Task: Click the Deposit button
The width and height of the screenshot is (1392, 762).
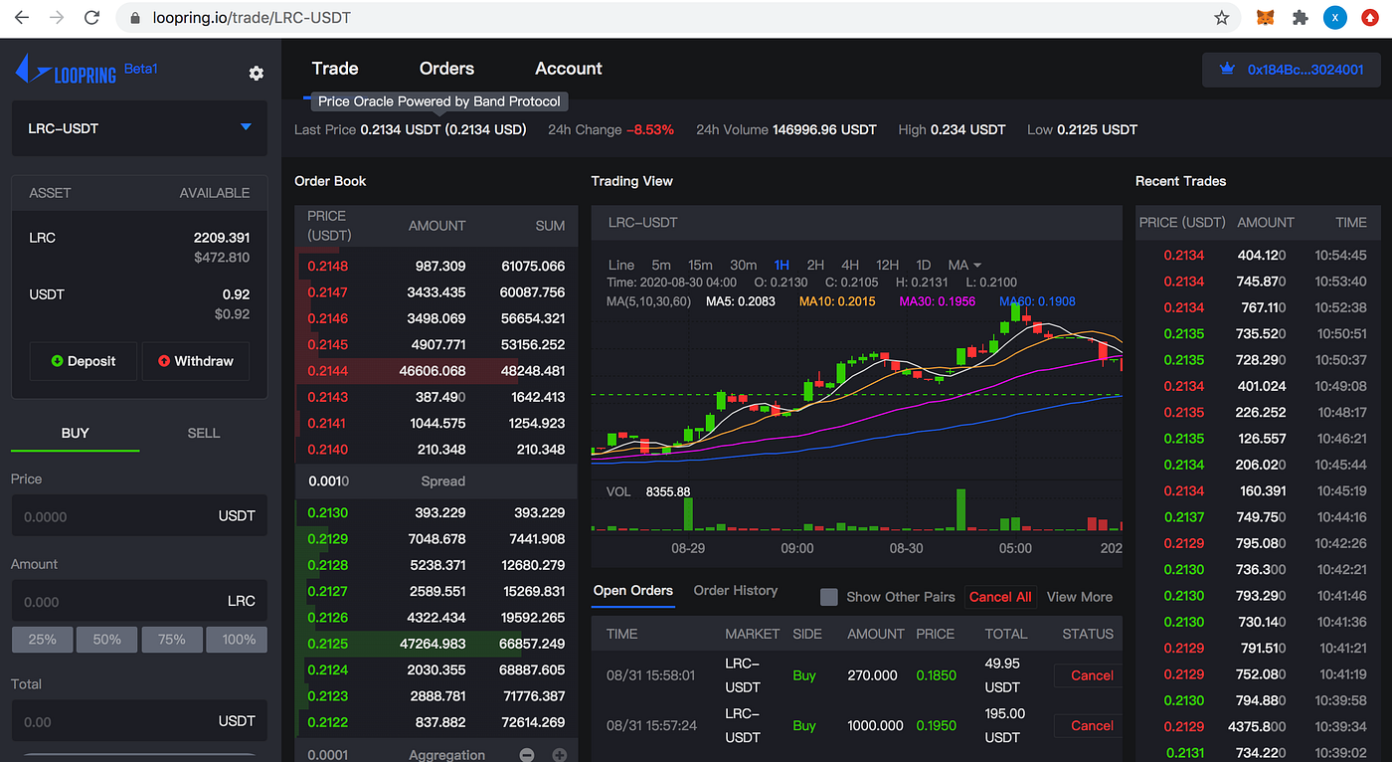Action: point(84,361)
